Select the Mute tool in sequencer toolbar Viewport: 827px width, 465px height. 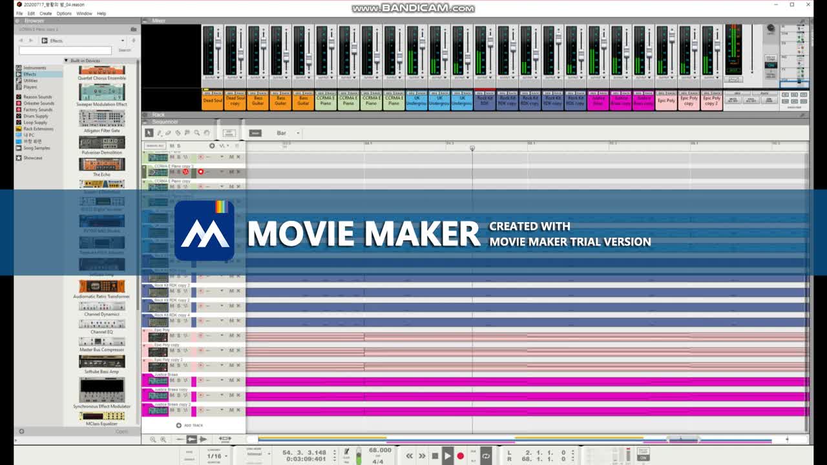tap(187, 133)
